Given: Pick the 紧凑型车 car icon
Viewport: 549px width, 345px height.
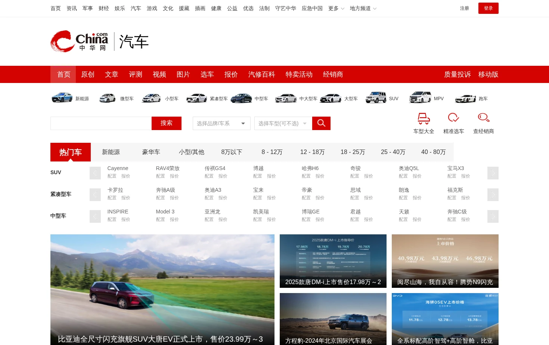Looking at the screenshot, I should coord(196,98).
